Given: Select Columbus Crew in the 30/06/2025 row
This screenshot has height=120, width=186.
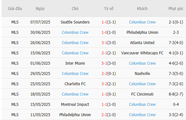Looking at the screenshot, I should (x=75, y=32).
